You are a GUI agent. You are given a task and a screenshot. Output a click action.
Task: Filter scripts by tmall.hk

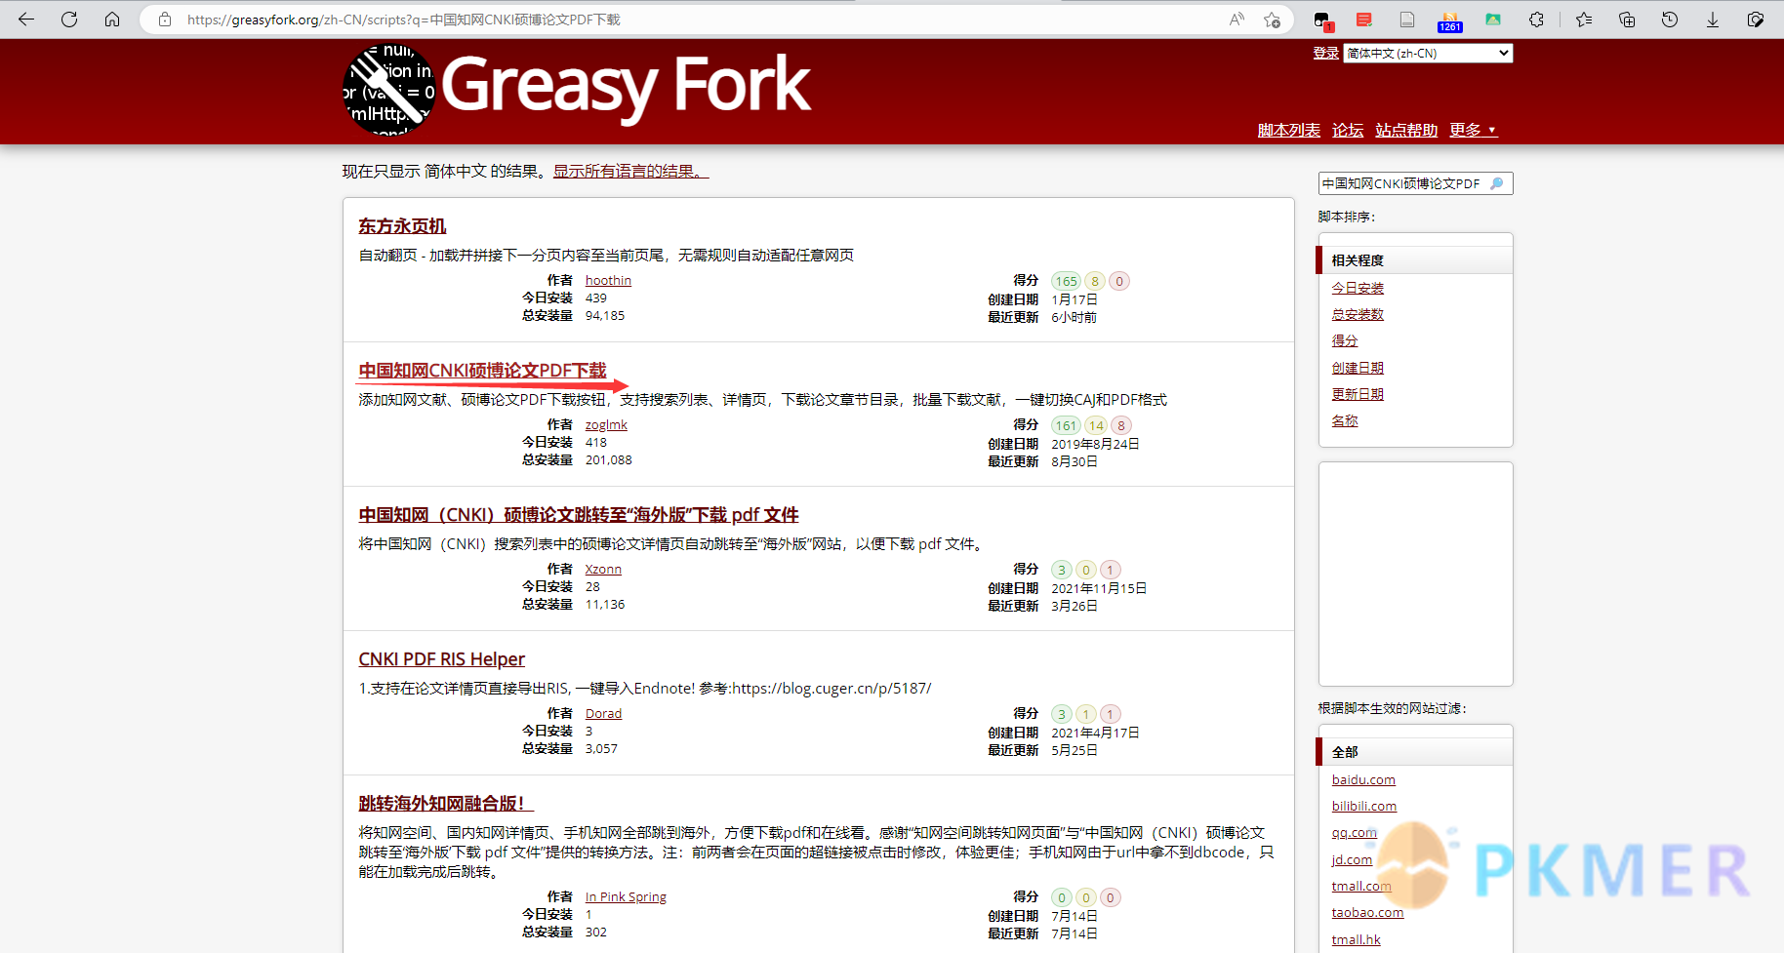[x=1356, y=939]
